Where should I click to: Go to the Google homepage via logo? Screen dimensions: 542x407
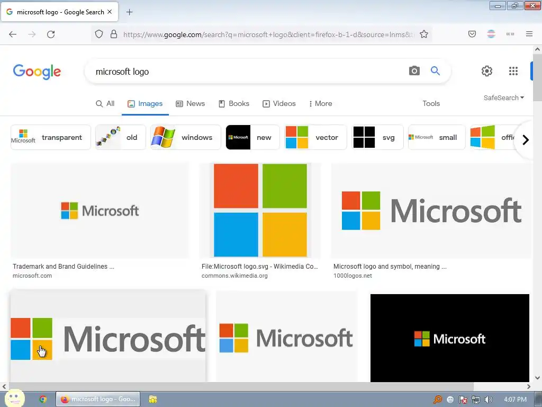point(37,72)
